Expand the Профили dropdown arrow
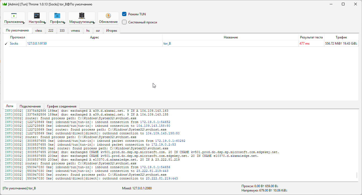Viewport: 362px width, 195px height. tap(64, 23)
